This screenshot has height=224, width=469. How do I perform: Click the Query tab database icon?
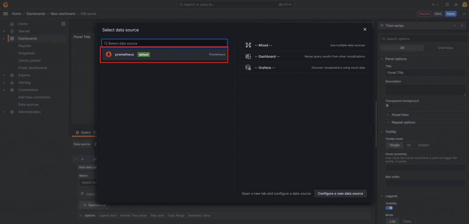click(77, 132)
